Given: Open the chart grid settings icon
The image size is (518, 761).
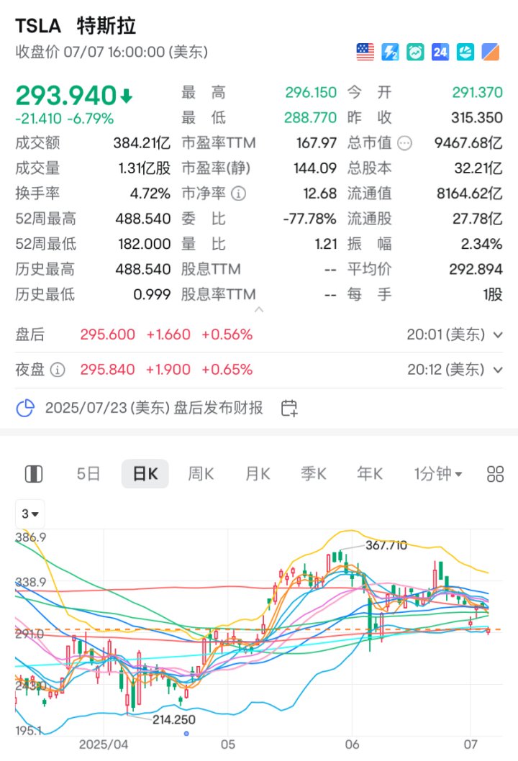Looking at the screenshot, I should (x=495, y=474).
